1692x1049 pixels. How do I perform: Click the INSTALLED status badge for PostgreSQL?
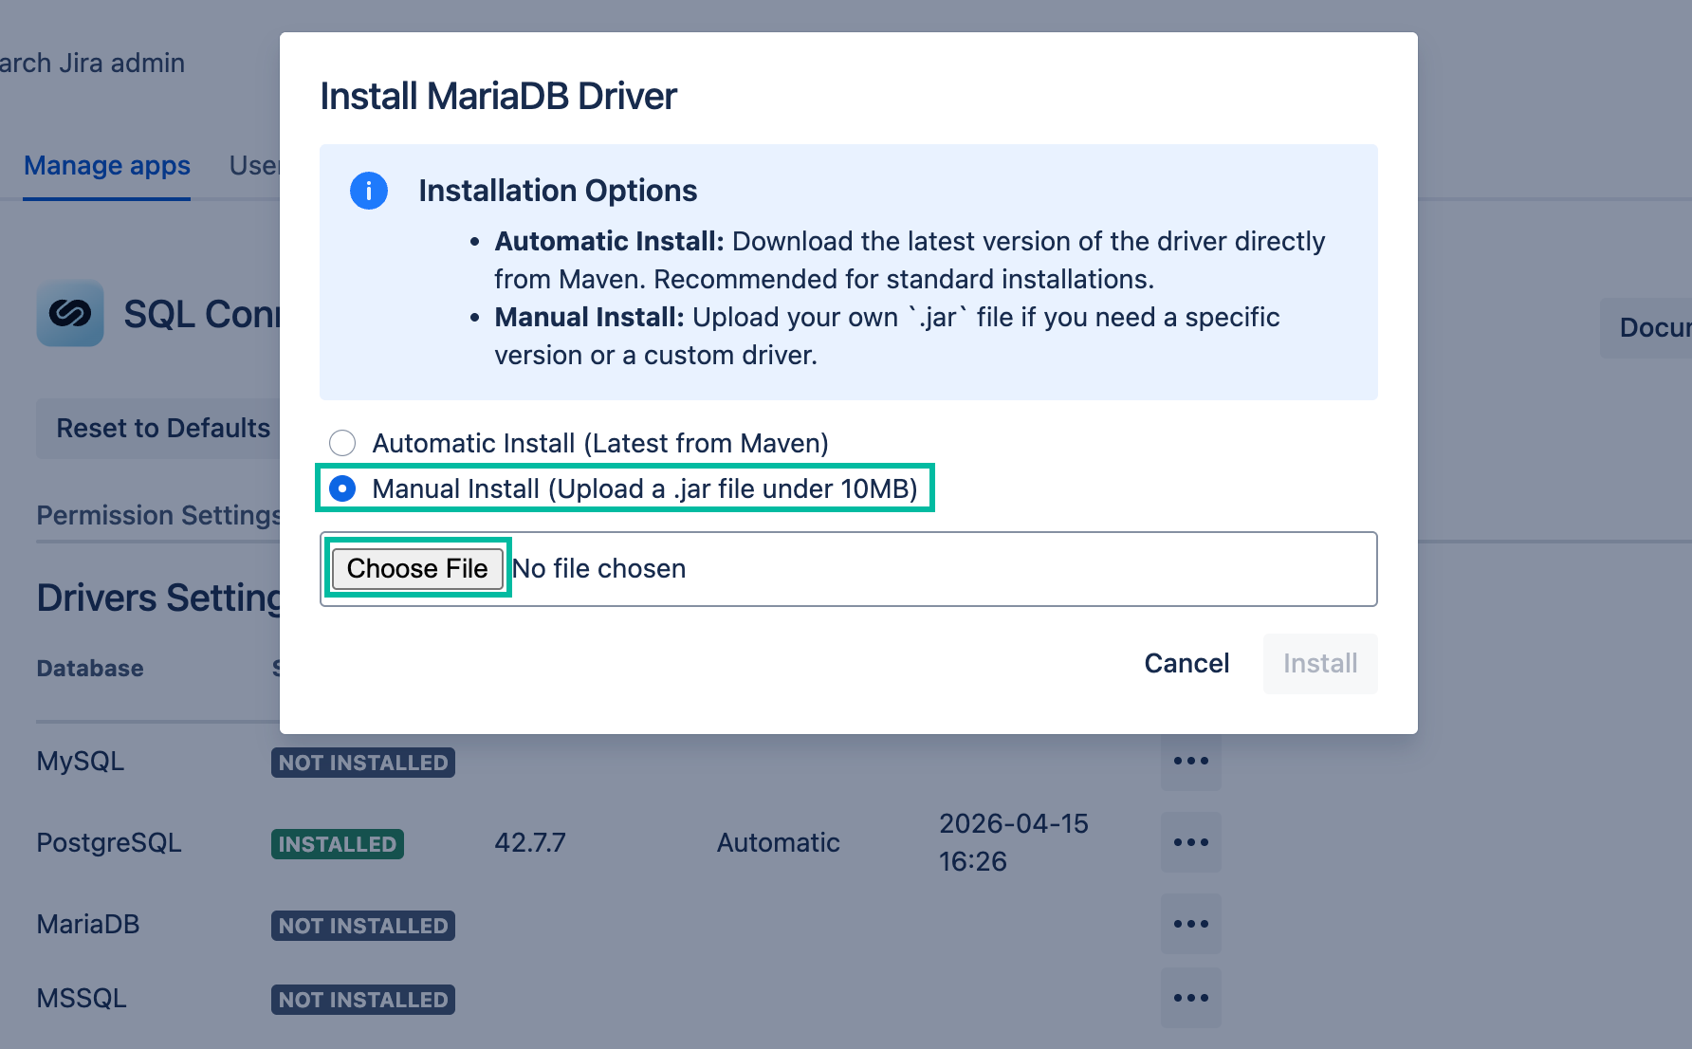(x=338, y=844)
